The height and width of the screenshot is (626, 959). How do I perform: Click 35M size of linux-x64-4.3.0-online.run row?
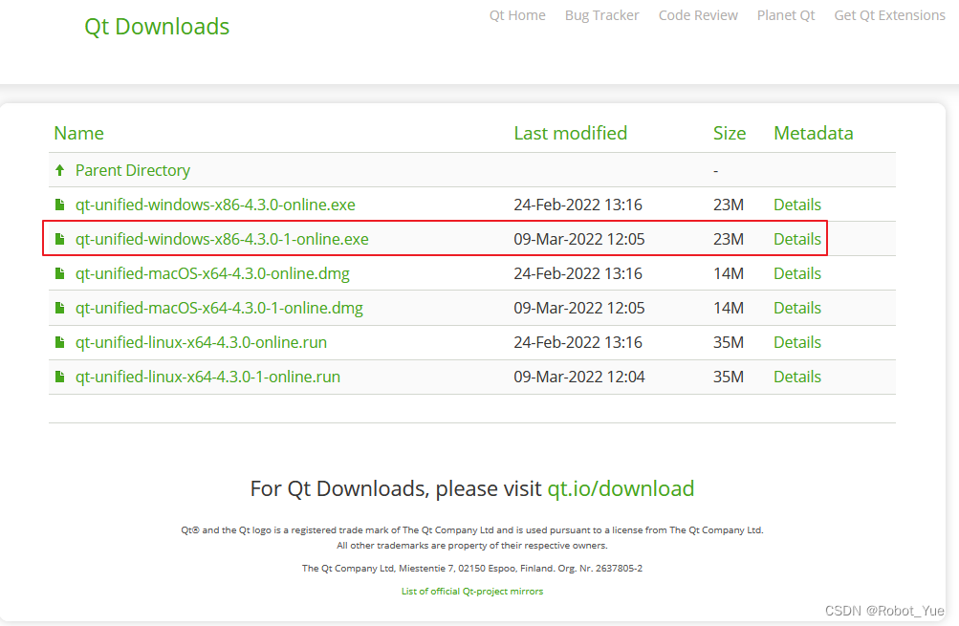(x=729, y=342)
